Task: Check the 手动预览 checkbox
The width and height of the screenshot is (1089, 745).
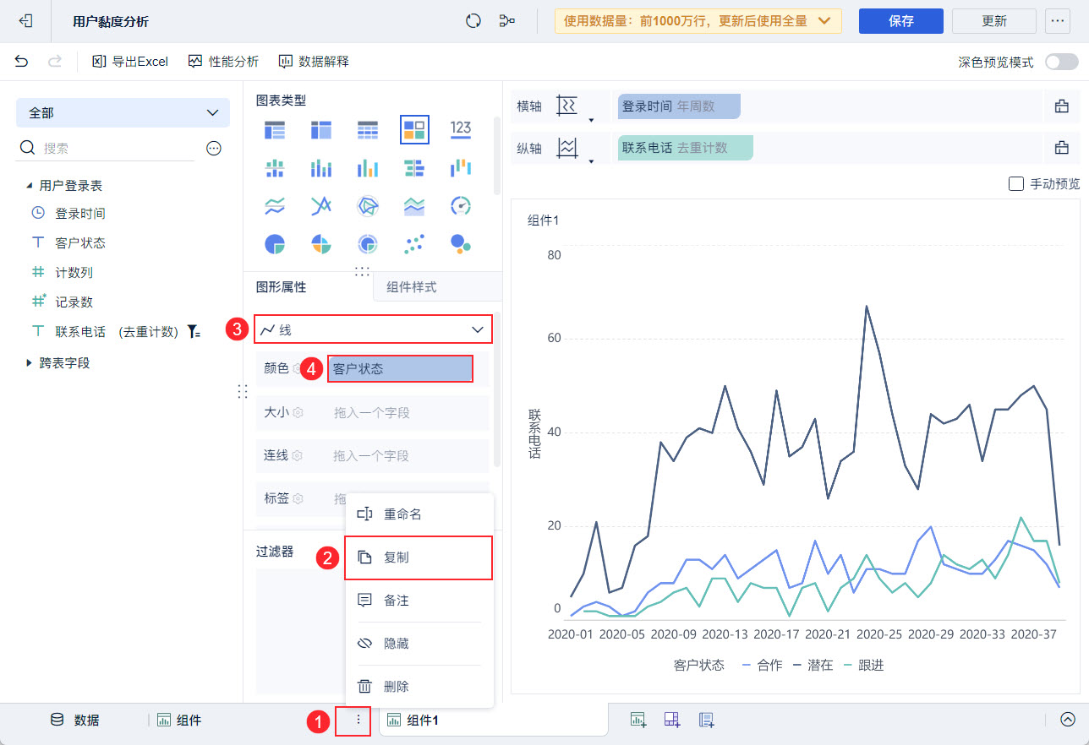Action: click(x=1016, y=183)
